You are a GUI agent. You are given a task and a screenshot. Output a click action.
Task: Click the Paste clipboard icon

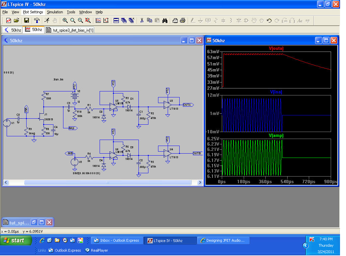(157, 21)
